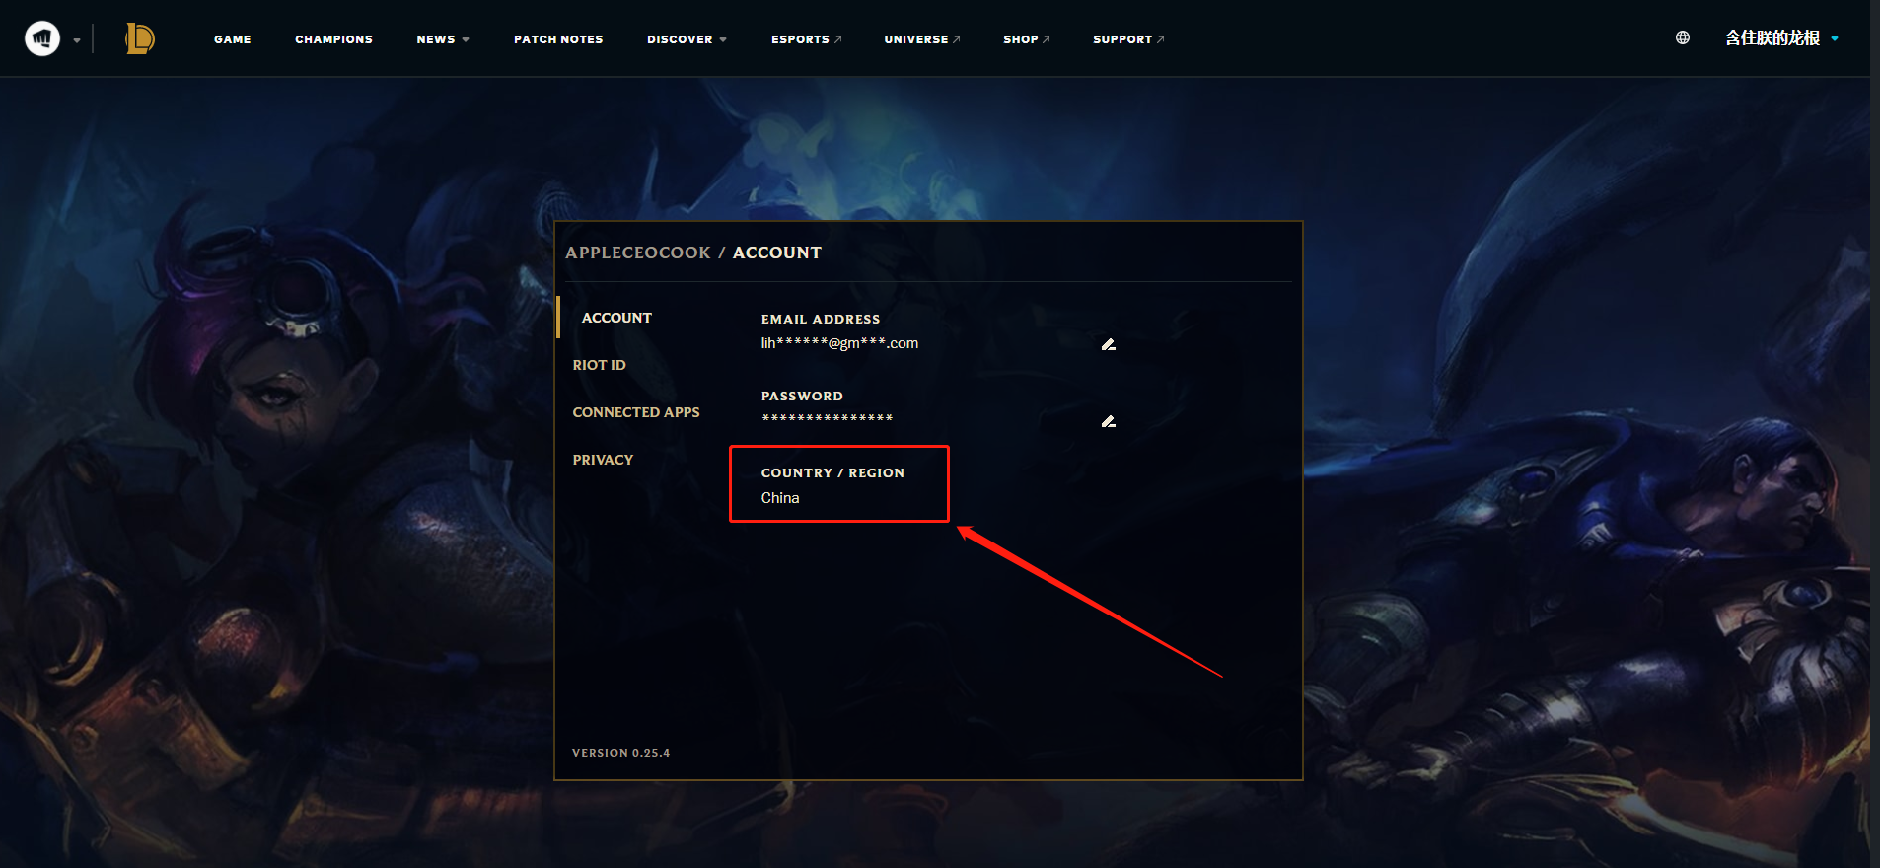The width and height of the screenshot is (1880, 868).
Task: Open the Shop external link
Action: click(1026, 39)
